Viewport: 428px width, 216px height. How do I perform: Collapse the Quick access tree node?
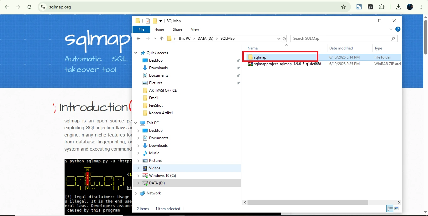pos(136,53)
